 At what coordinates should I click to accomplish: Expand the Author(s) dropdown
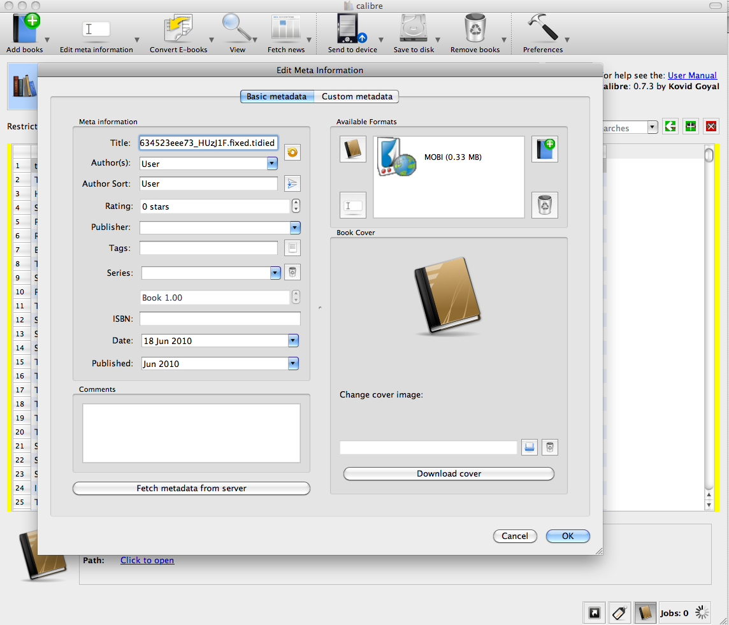[272, 164]
